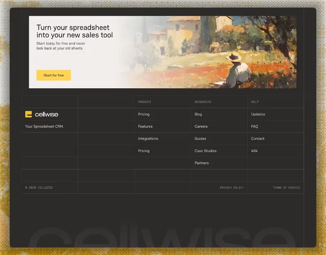Image resolution: width=326 pixels, height=255 pixels.
Task: Open the second Pricing link below Integrations
Action: click(144, 151)
